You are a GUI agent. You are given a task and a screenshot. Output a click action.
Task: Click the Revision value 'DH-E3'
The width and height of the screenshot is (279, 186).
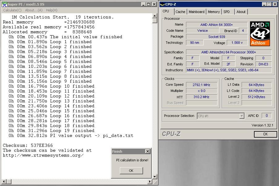coord(263,64)
